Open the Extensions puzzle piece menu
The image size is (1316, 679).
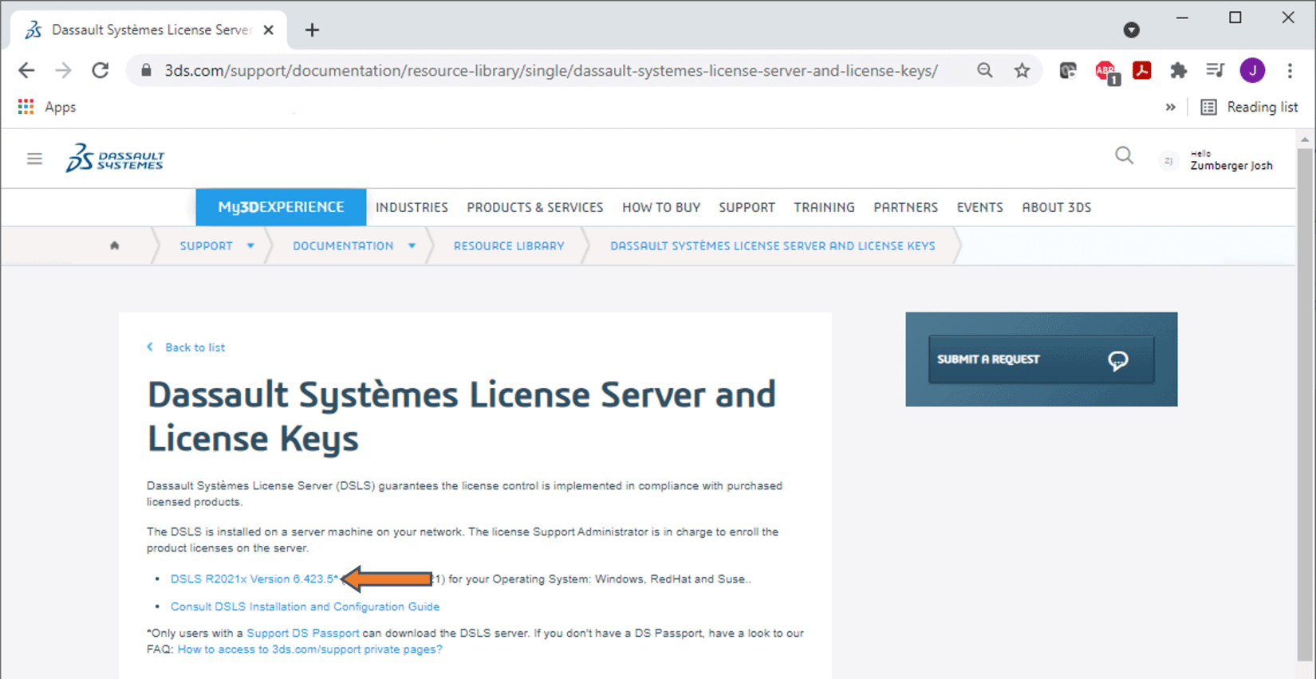tap(1178, 70)
